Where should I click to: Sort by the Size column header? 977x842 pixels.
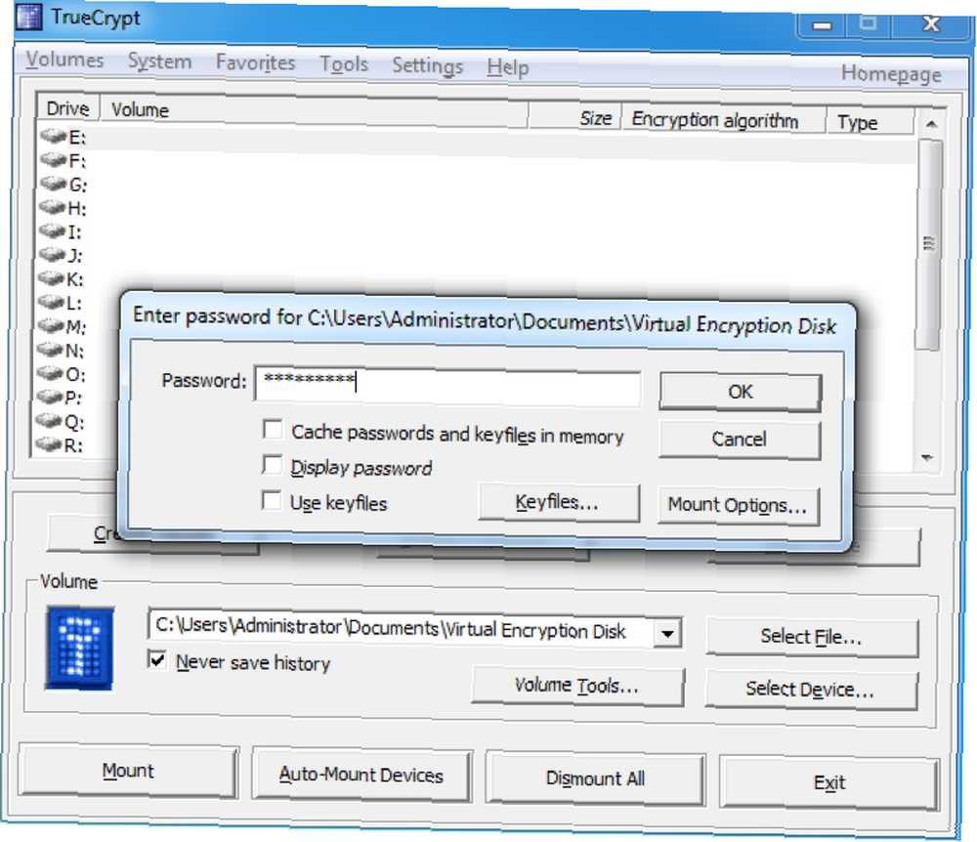point(575,117)
